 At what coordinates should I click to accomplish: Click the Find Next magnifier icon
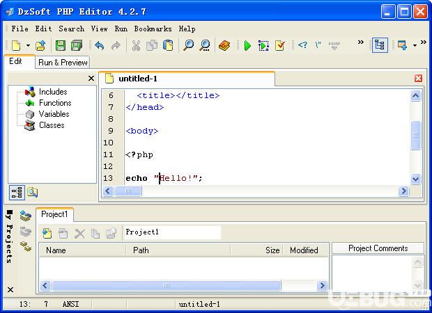click(205, 45)
